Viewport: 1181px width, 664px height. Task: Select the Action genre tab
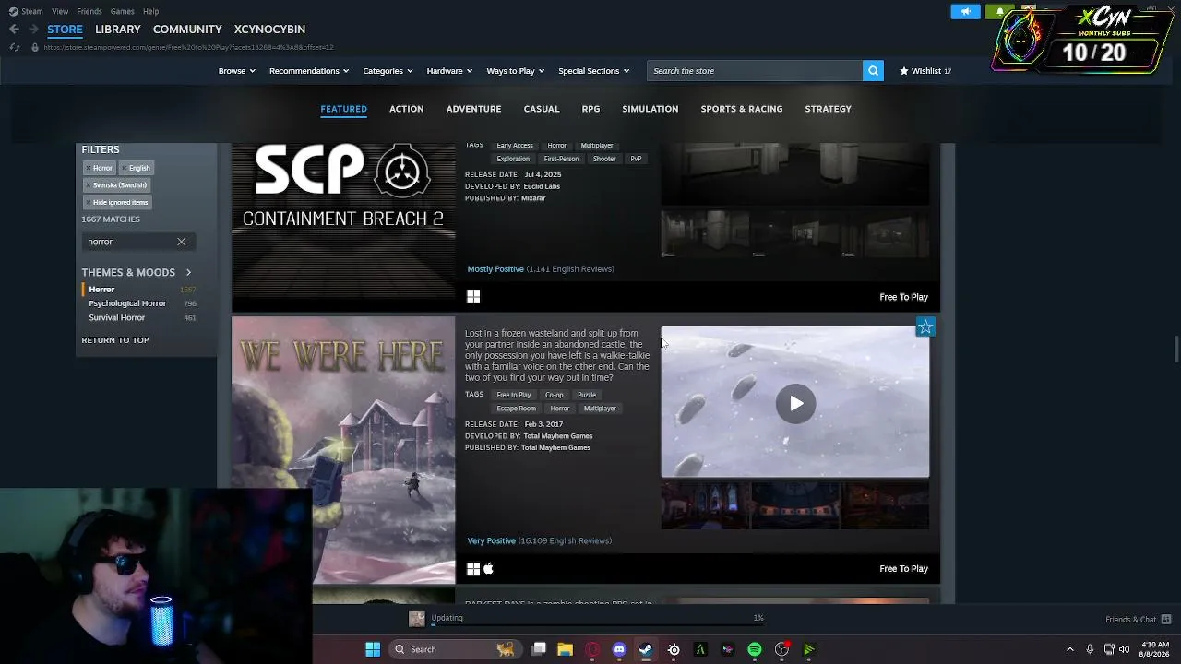(x=406, y=109)
